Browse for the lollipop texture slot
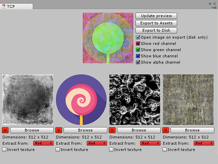 [85, 130]
